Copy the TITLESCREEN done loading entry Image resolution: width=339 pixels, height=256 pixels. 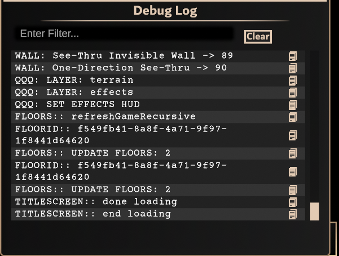pos(293,202)
